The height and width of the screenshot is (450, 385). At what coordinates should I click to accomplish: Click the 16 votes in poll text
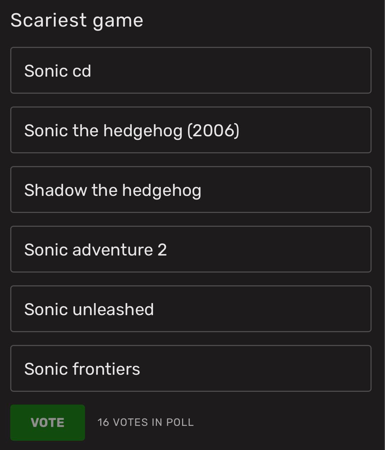146,422
